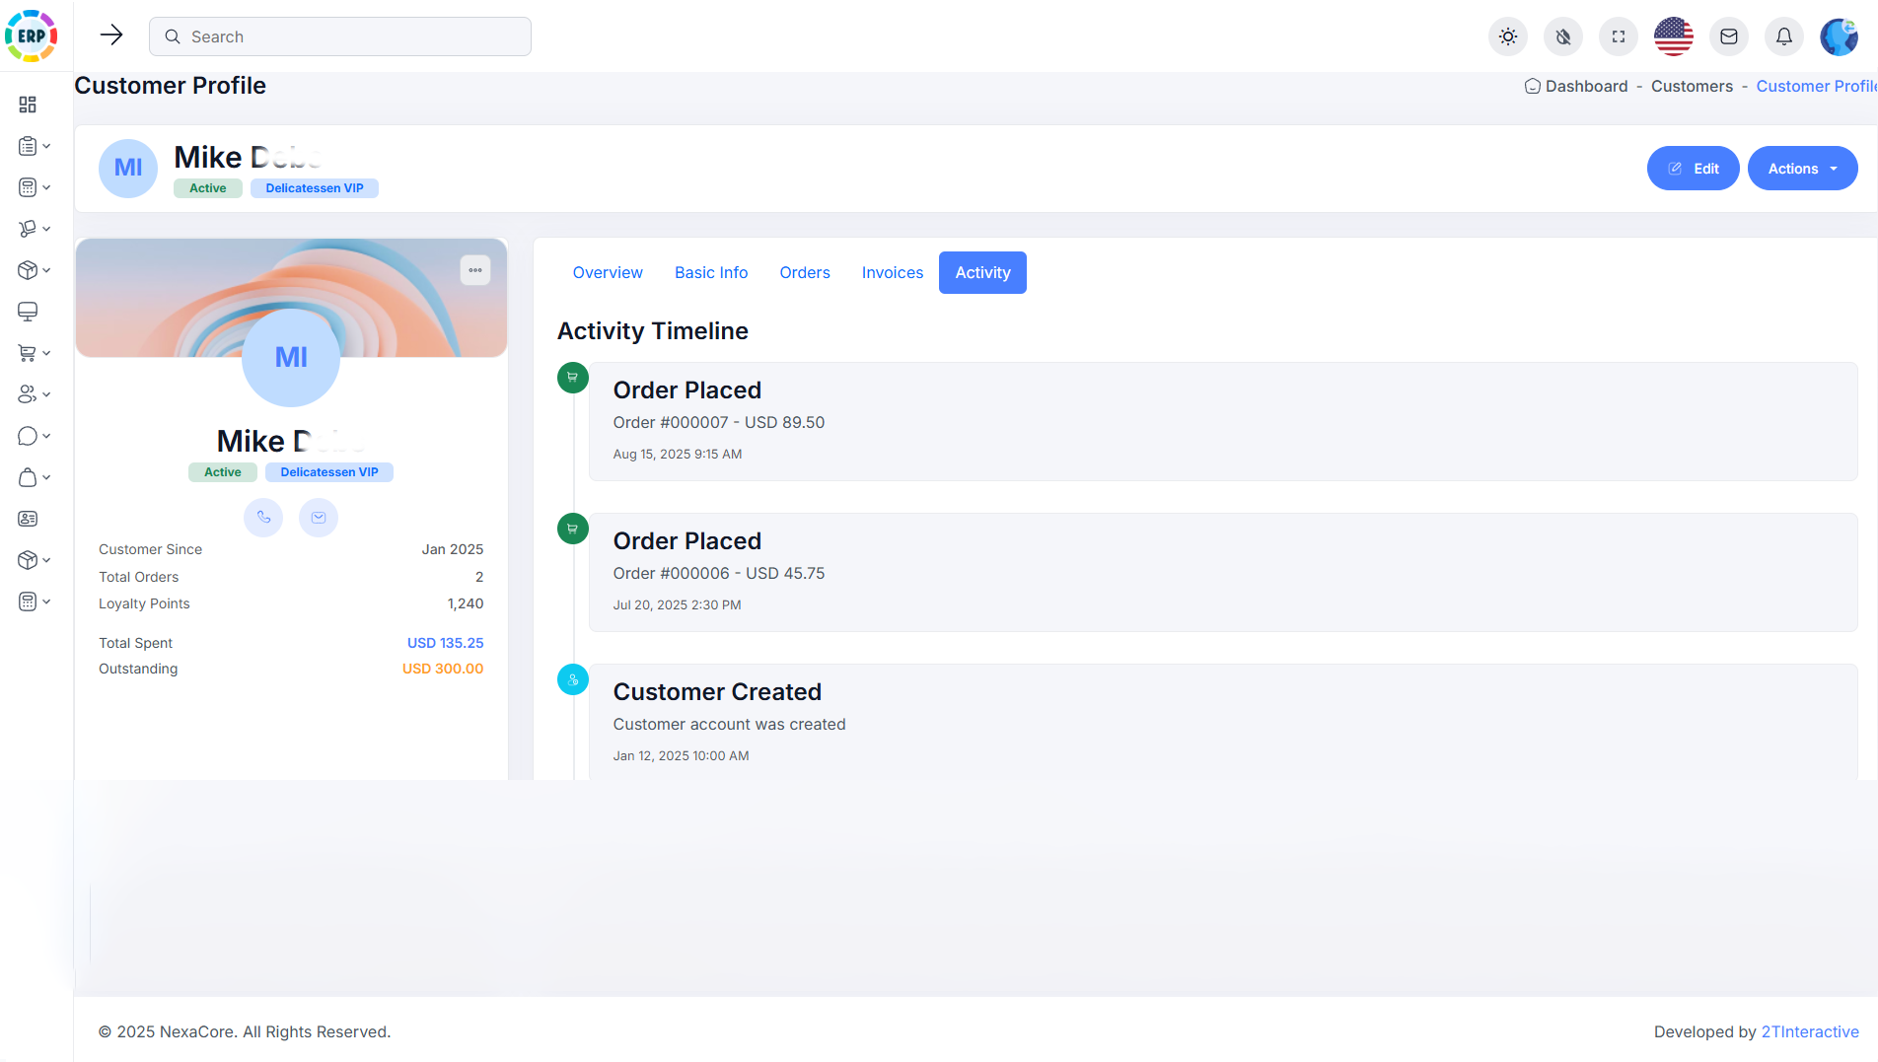Open the mail envelope icon in header
Screen dimensions: 1878x1062
[1728, 35]
